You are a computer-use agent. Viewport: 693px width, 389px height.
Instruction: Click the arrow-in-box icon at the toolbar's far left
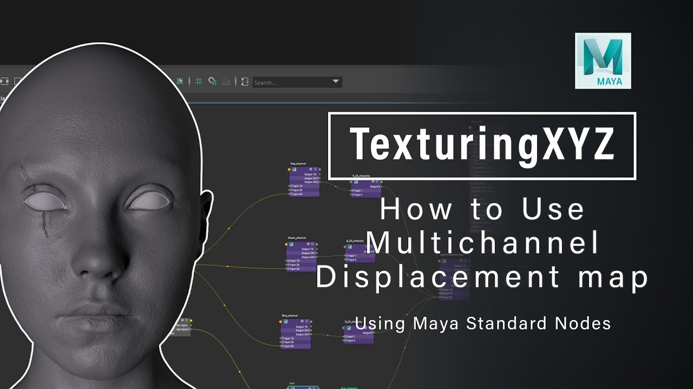pyautogui.click(x=4, y=81)
